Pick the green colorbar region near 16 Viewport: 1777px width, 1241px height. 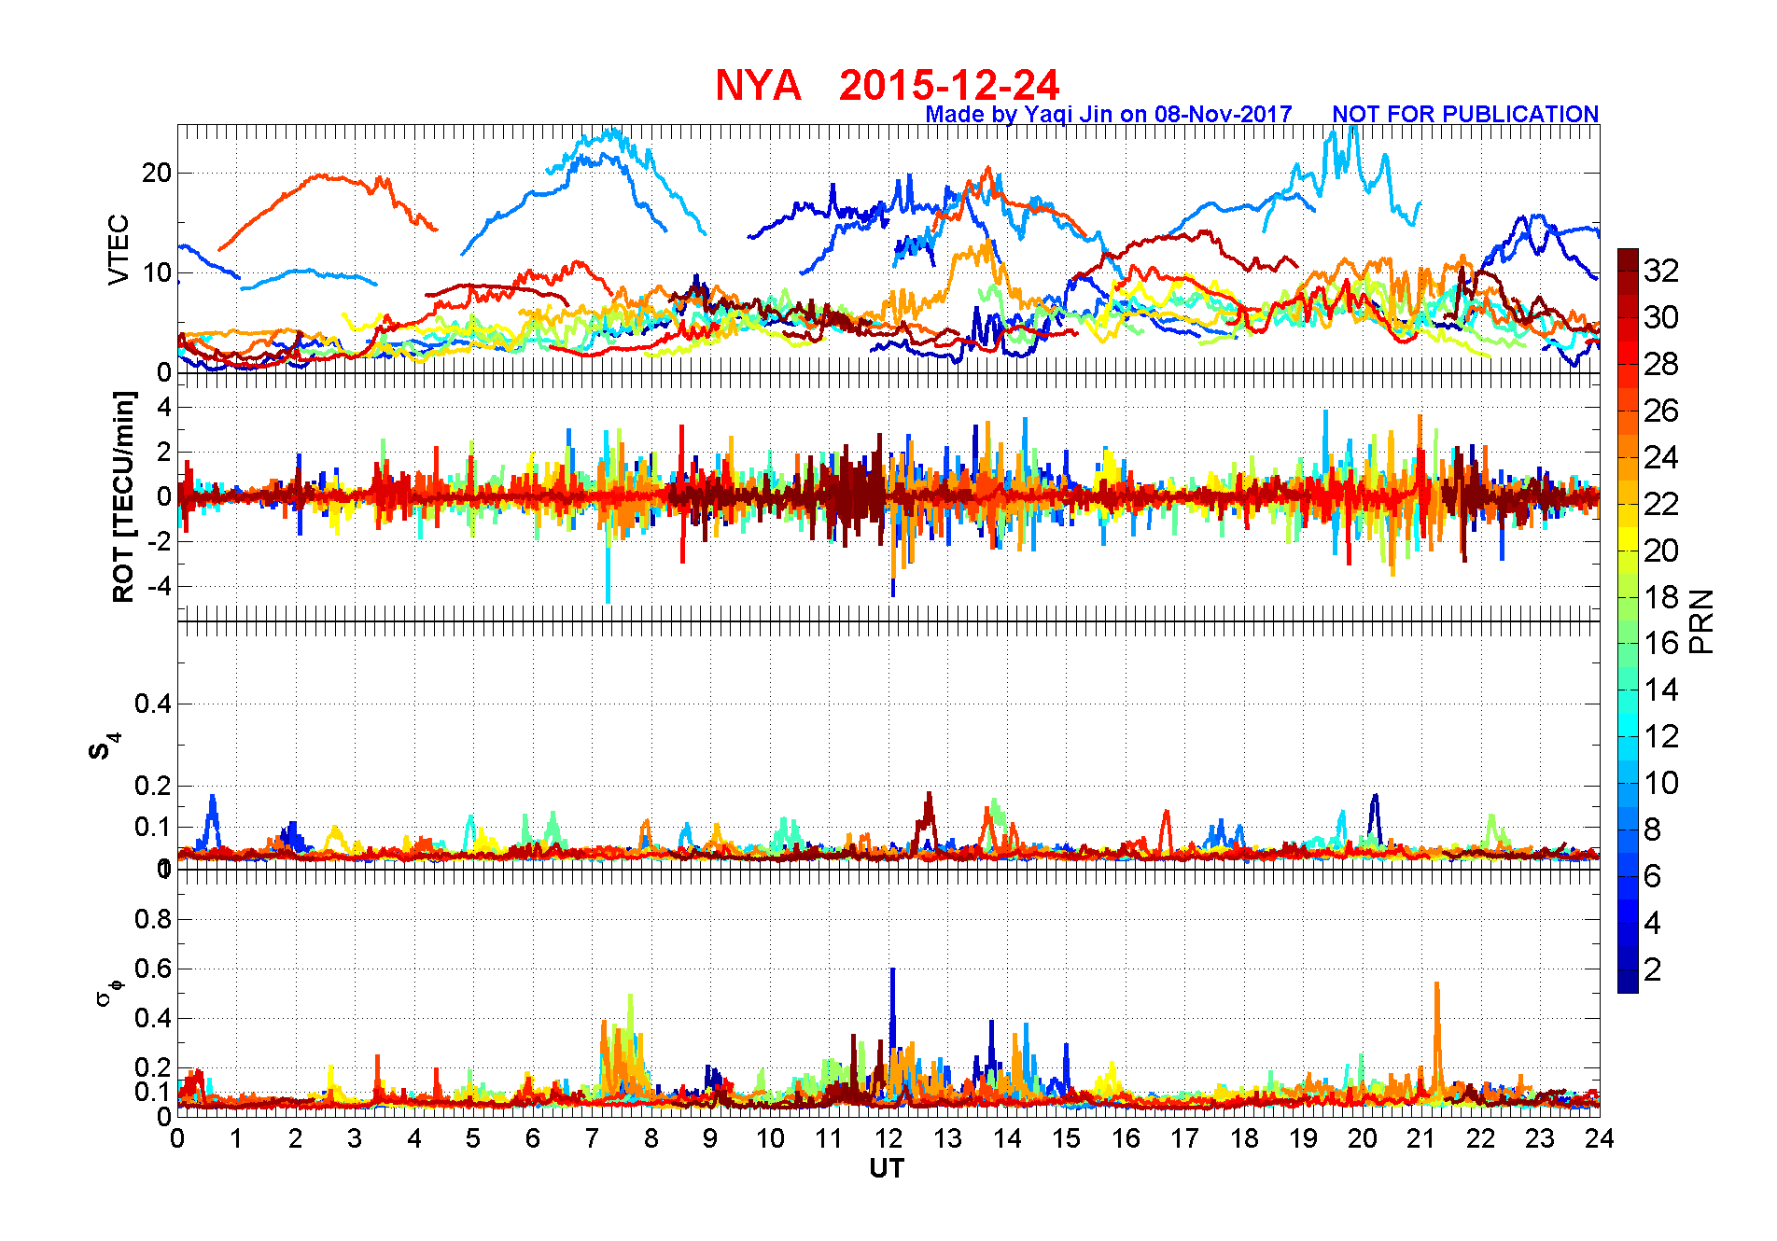tap(1628, 644)
